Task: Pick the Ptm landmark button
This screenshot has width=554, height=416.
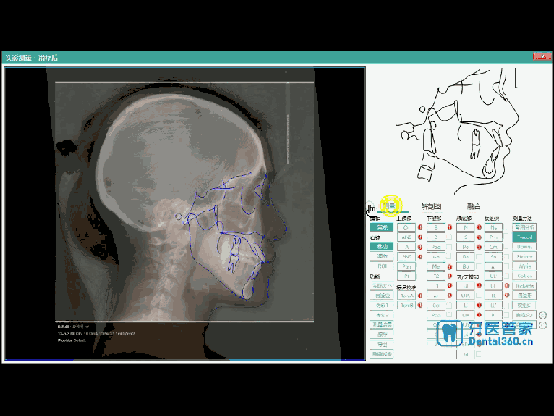Action: 406,266
